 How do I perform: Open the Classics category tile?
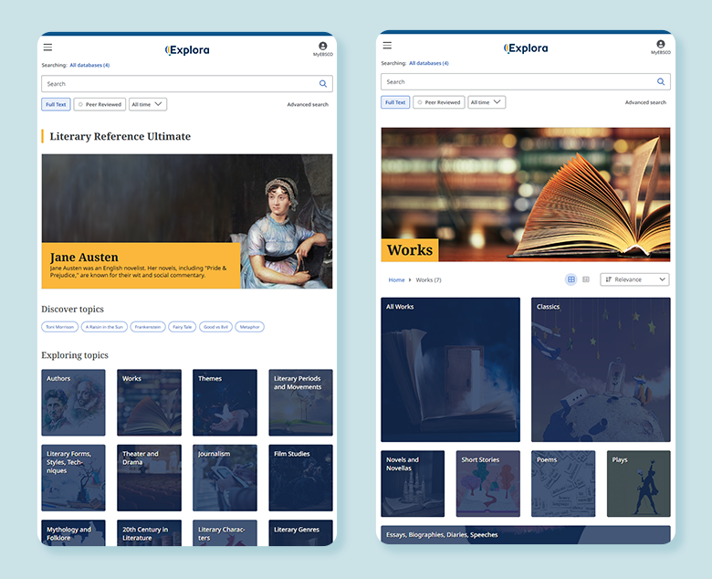tap(601, 370)
